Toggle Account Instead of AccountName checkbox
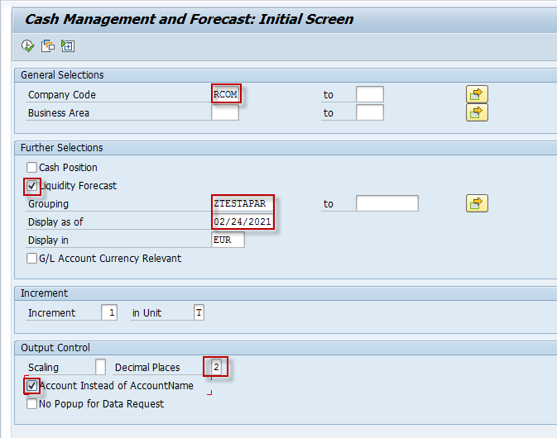557x438 pixels. (x=31, y=385)
